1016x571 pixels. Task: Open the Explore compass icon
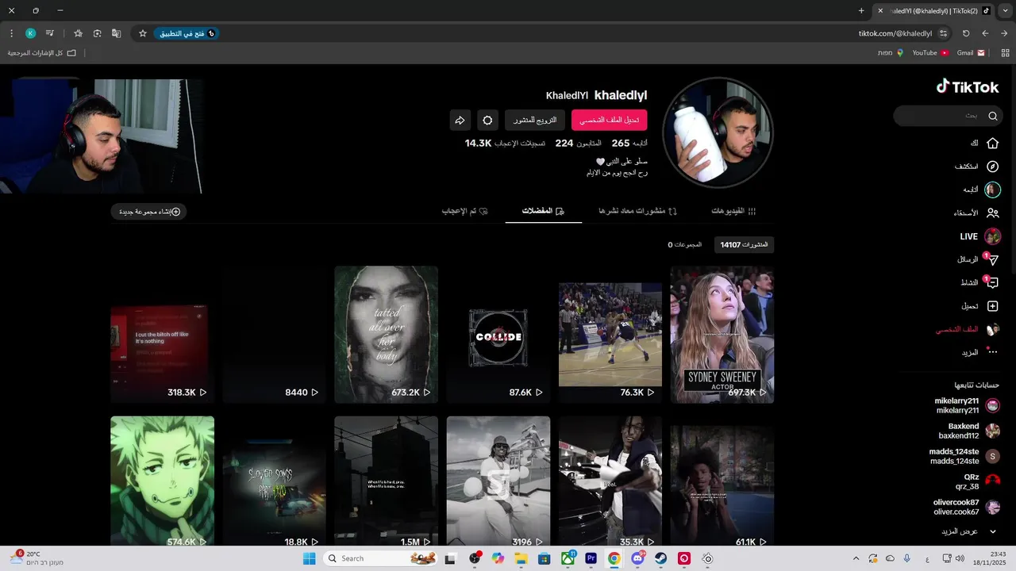click(992, 167)
